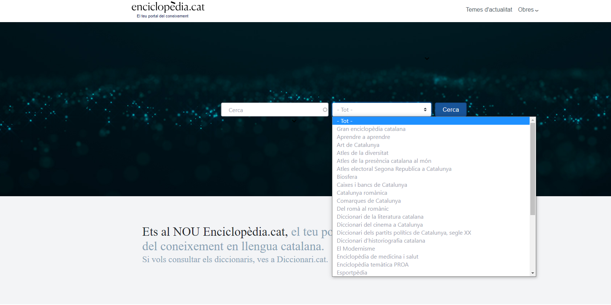
Task: Select Atles de la diversitat
Action: [362, 153]
